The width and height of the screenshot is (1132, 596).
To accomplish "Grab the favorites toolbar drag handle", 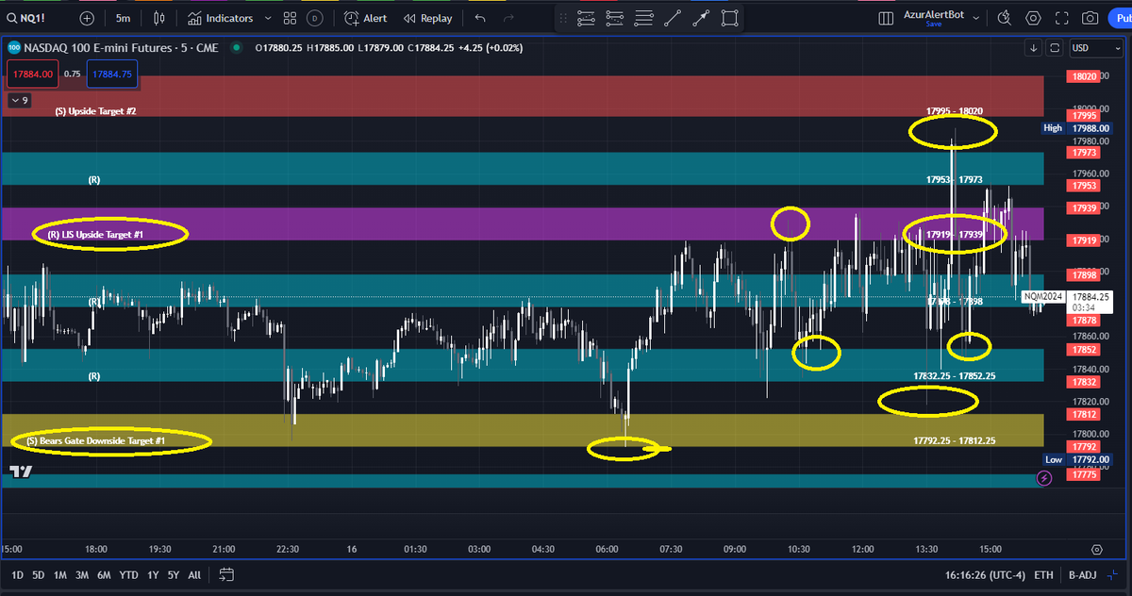I will [563, 18].
